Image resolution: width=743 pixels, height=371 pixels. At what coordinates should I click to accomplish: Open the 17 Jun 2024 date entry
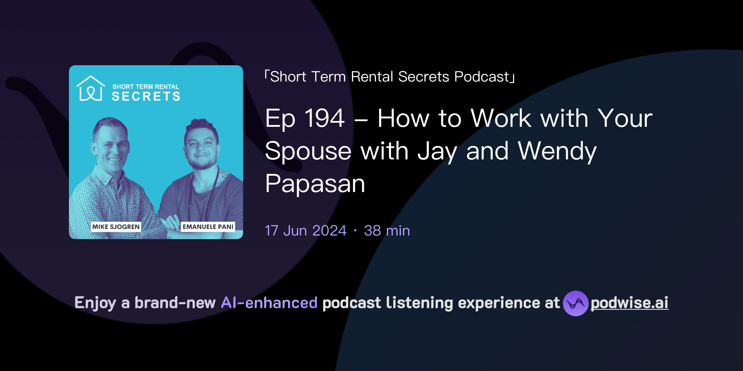coord(306,230)
